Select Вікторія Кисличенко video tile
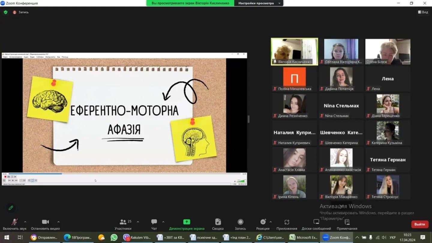 294,51
